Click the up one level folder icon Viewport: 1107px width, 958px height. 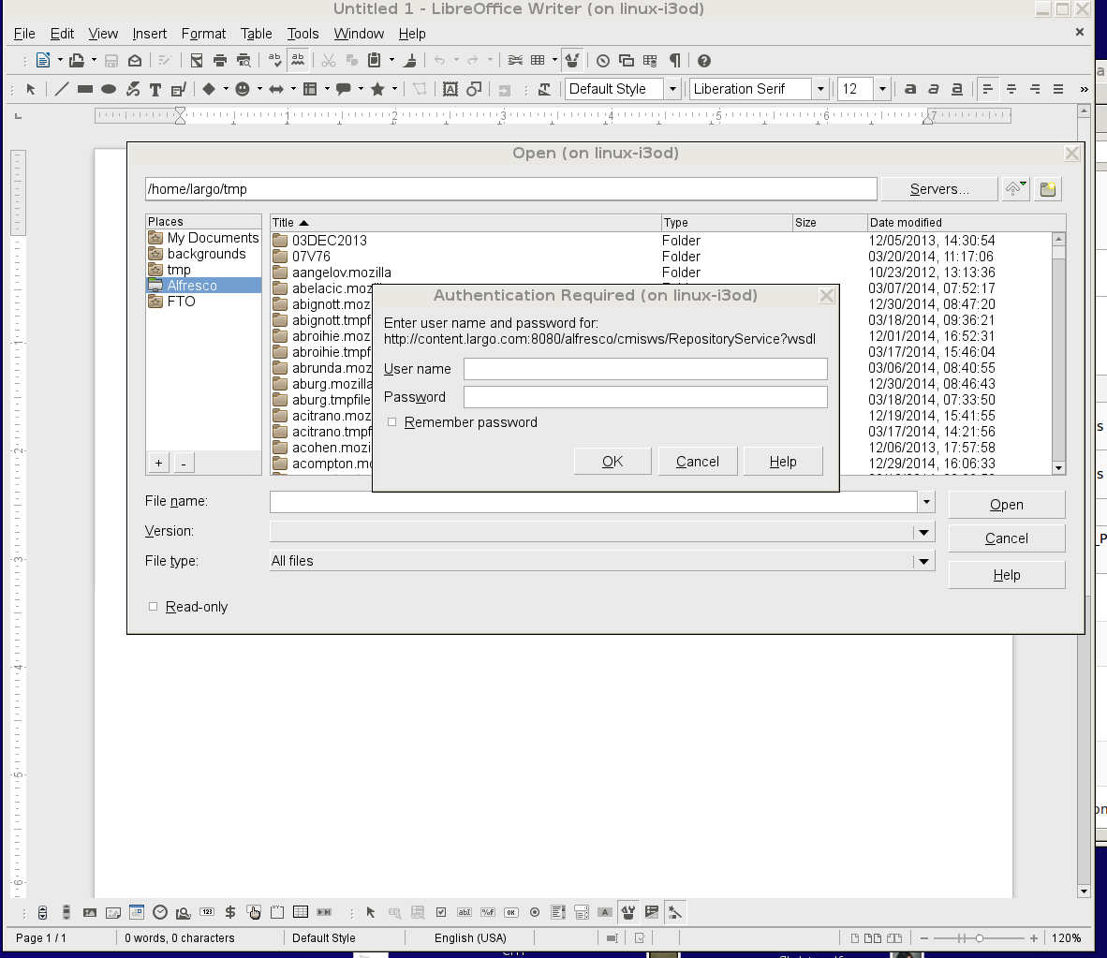(x=1015, y=189)
